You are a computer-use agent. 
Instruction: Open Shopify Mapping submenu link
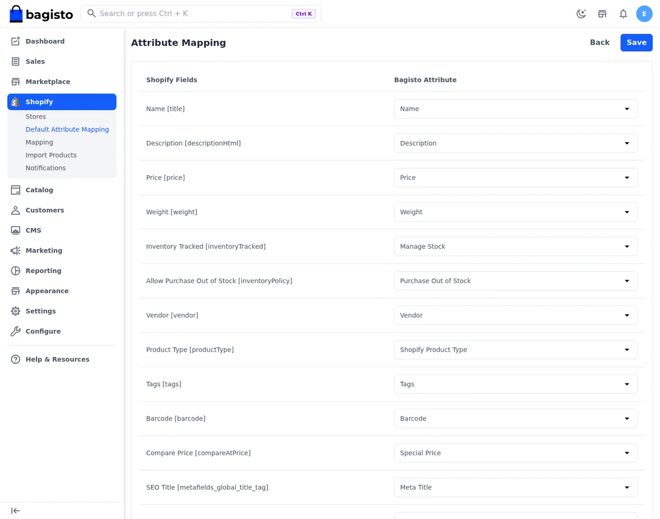tap(39, 142)
